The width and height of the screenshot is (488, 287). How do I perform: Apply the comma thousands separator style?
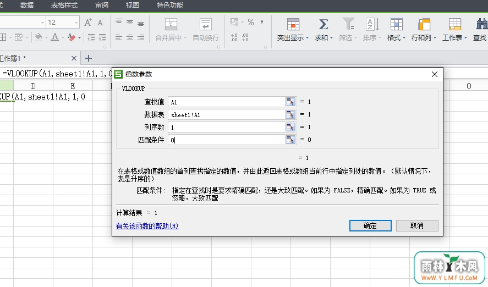pyautogui.click(x=262, y=22)
